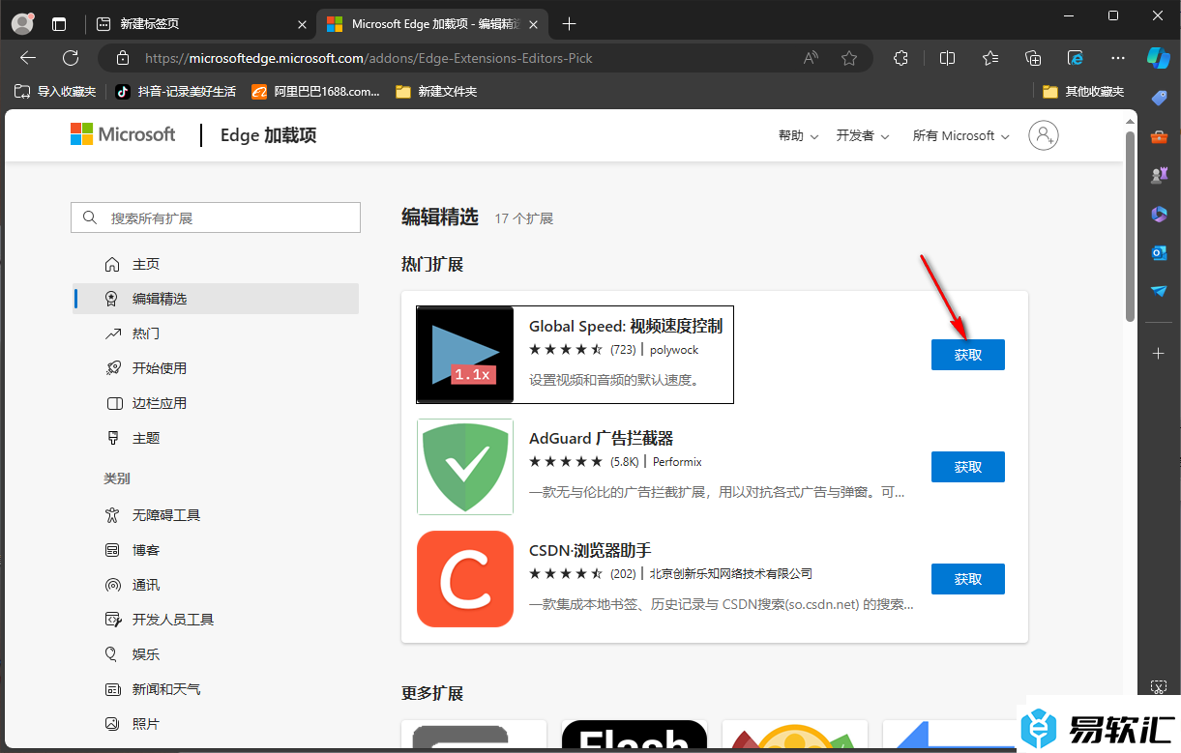This screenshot has height=753, width=1181.
Task: Get the CSDN·浏览器助手 extension
Action: point(967,579)
